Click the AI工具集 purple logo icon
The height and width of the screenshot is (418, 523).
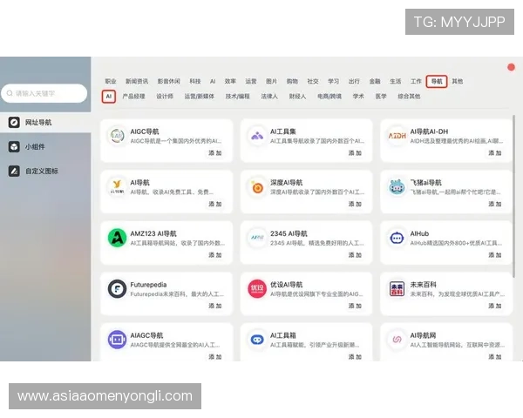pyautogui.click(x=257, y=136)
